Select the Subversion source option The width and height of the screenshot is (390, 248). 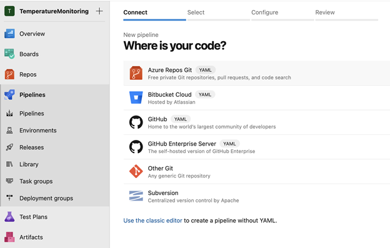click(x=257, y=196)
